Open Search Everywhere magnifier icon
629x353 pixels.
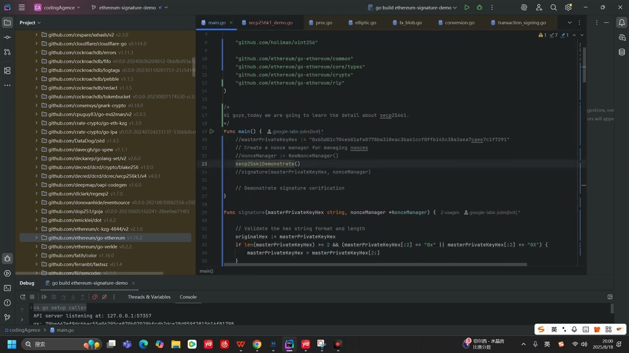(x=554, y=7)
